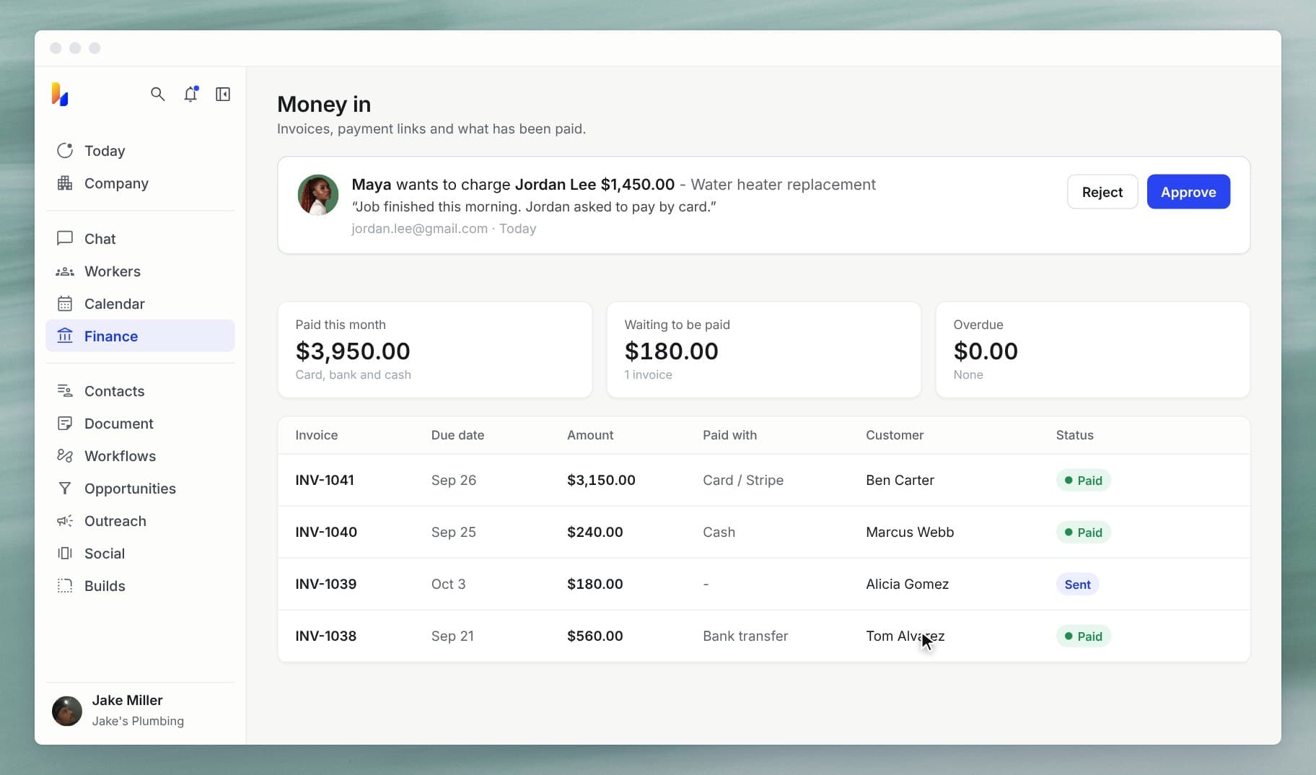This screenshot has width=1316, height=775.
Task: Open the search magnifier icon
Action: 157,94
